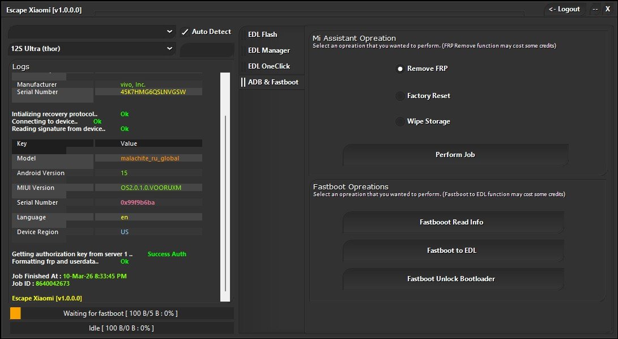Expand the model list chevron arrow
The width and height of the screenshot is (618, 339).
coord(169,49)
